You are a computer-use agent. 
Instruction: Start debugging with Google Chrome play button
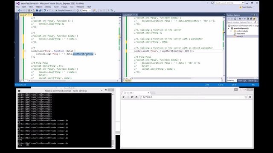coord(56,10)
